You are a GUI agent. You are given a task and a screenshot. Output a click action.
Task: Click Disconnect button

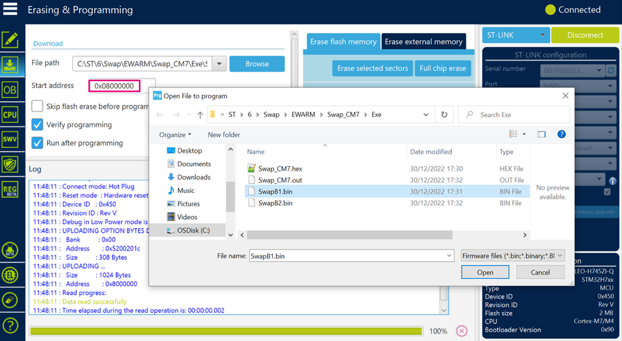[585, 35]
